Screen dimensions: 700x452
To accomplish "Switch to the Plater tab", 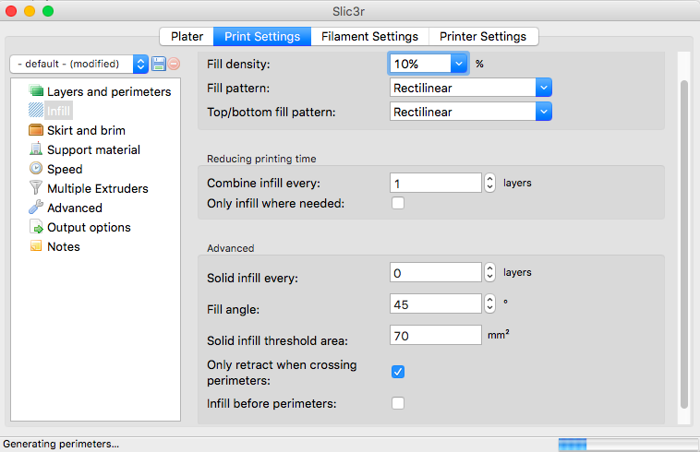I will [187, 37].
